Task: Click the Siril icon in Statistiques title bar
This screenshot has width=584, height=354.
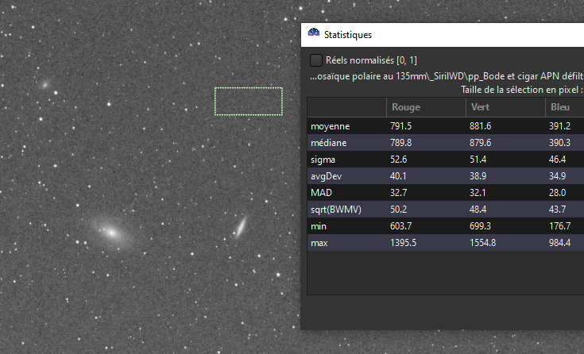Action: (314, 34)
